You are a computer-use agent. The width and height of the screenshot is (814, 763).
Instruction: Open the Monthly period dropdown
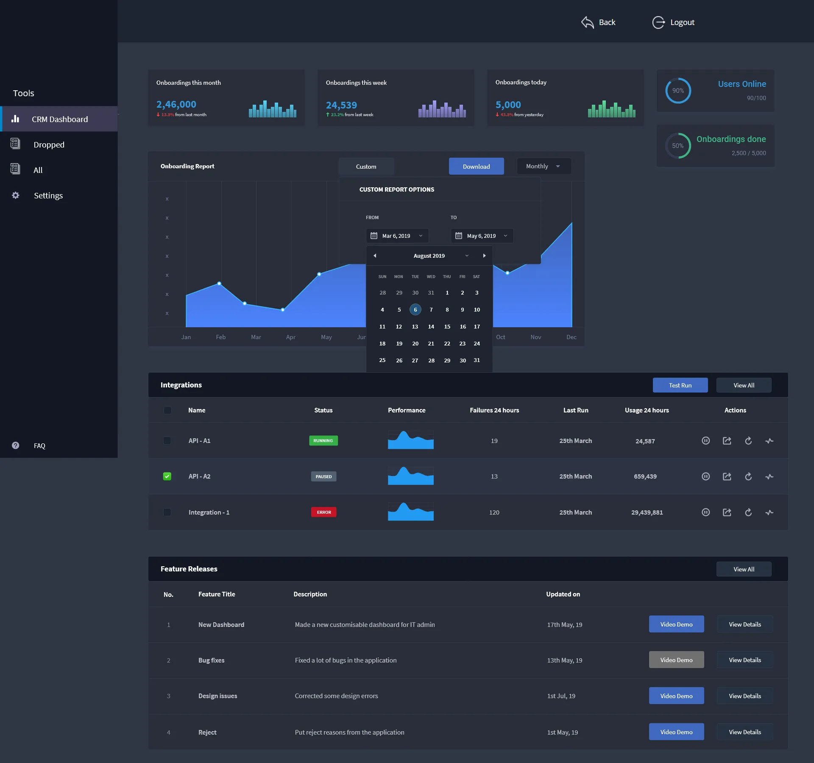(544, 167)
